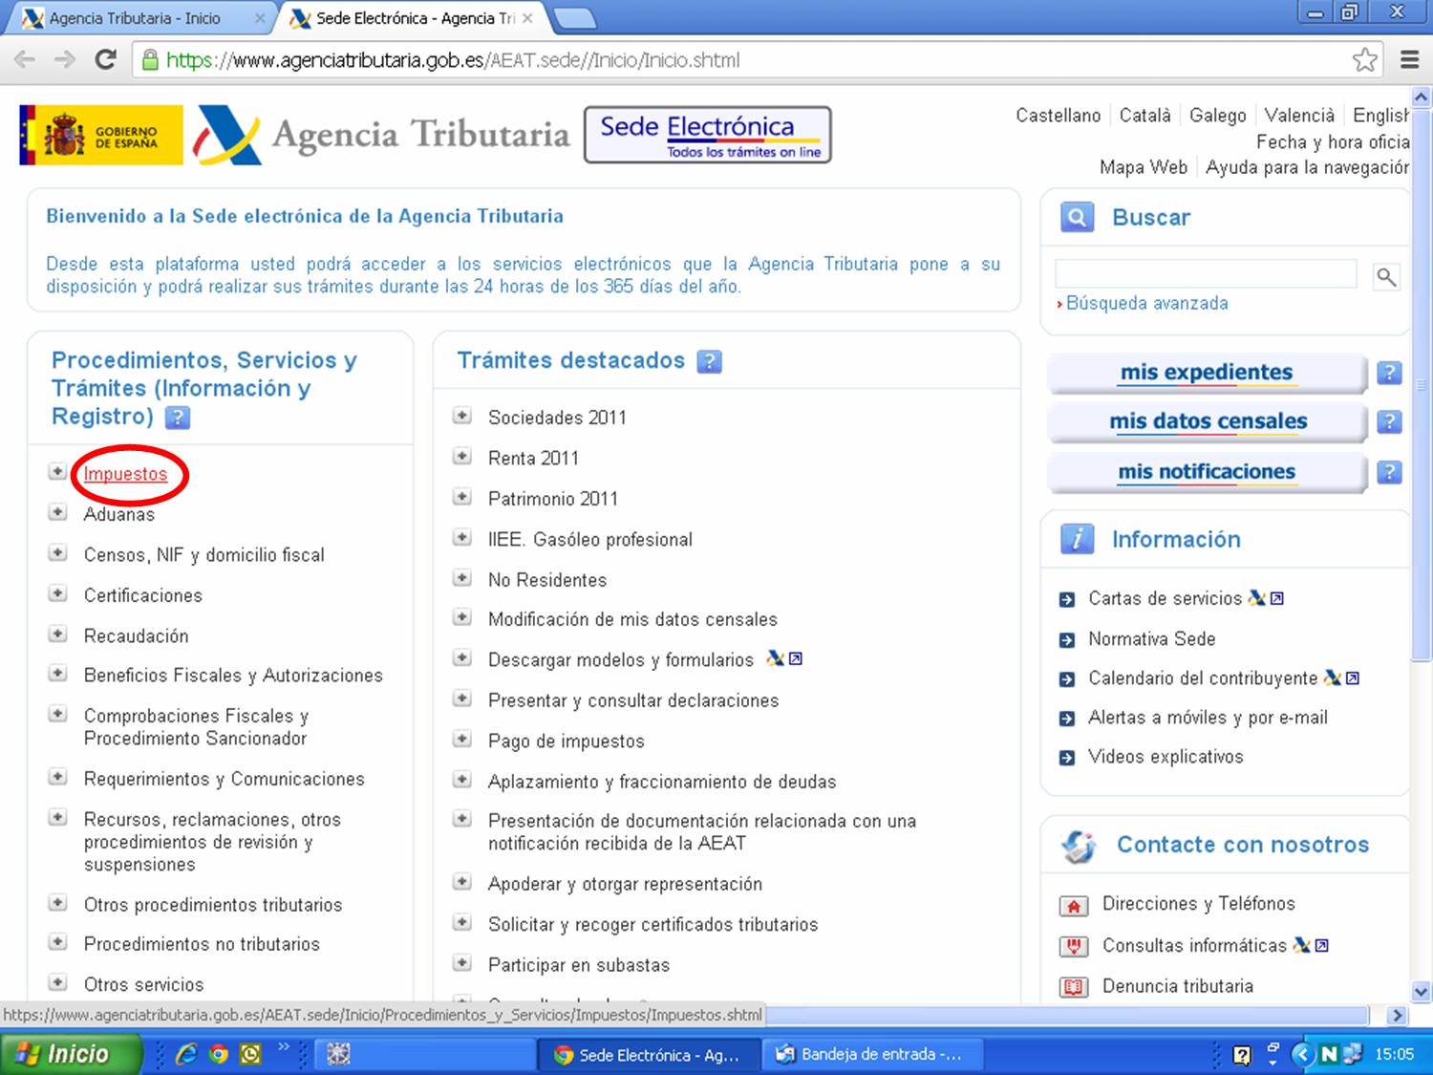This screenshot has width=1433, height=1075.
Task: Click the Denuncia tributaria icon
Action: click(1074, 987)
